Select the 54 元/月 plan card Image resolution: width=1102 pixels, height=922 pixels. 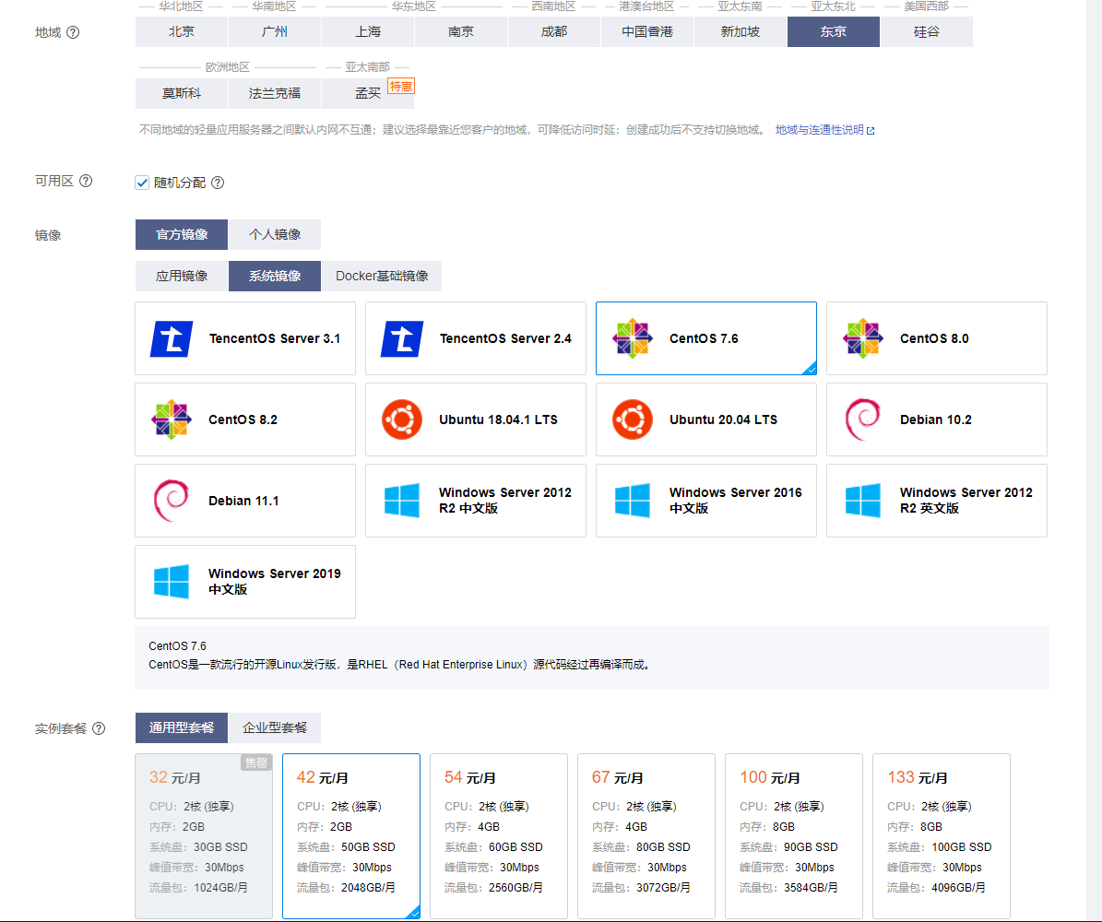click(x=498, y=835)
